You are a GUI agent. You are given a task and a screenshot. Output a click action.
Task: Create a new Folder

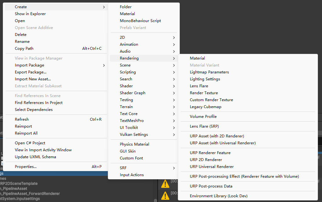click(x=144, y=7)
